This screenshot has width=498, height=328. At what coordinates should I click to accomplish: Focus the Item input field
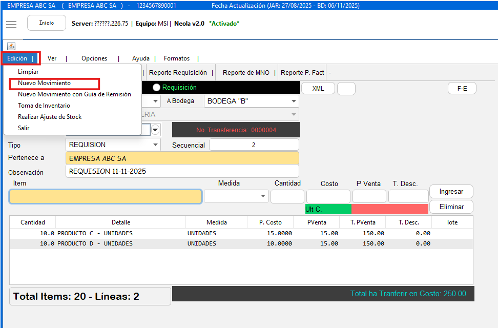point(106,197)
